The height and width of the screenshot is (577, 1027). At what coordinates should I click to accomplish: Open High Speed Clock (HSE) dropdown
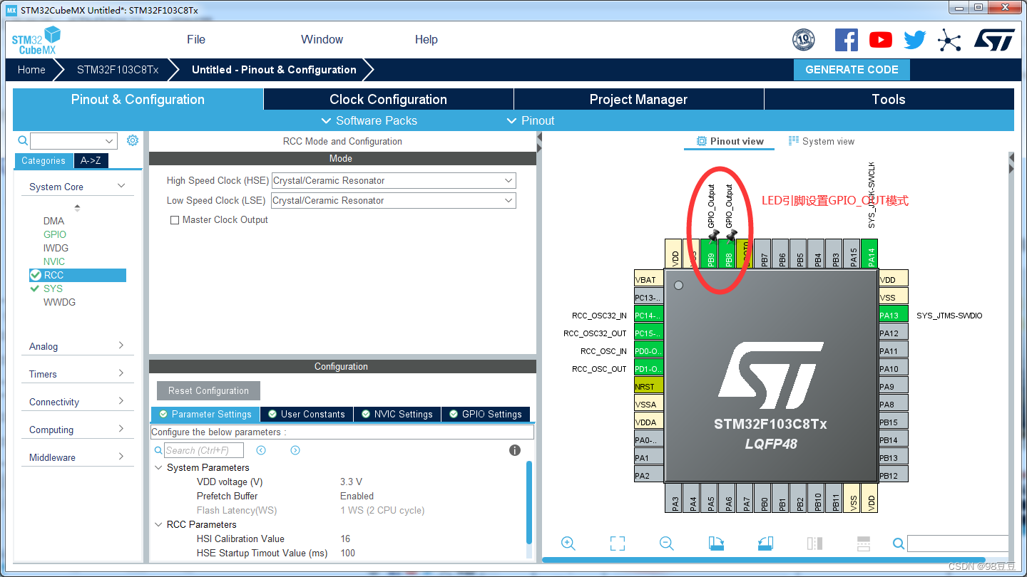394,181
